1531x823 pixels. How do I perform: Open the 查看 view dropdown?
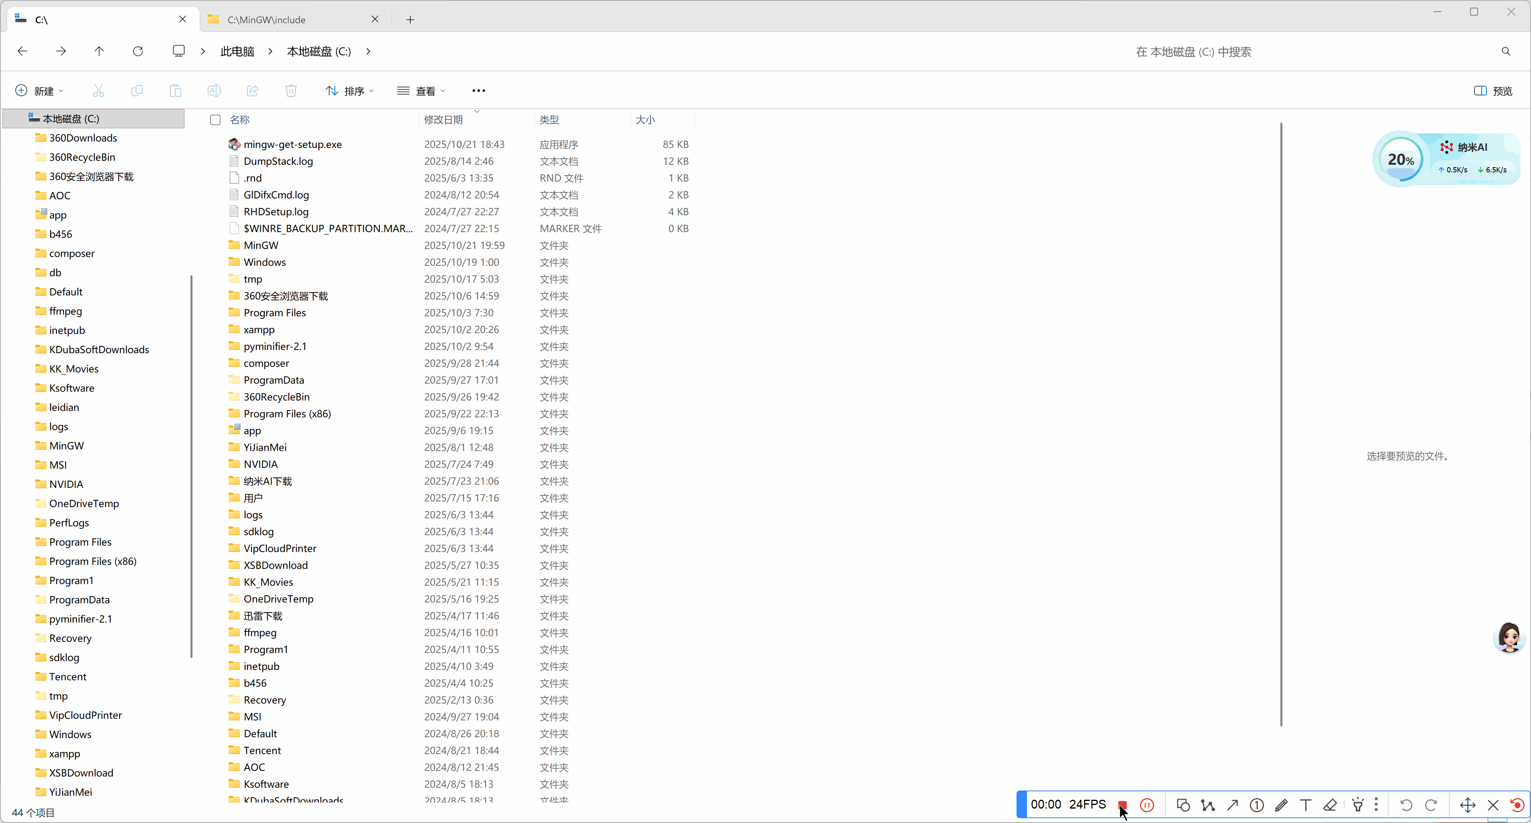coord(421,90)
